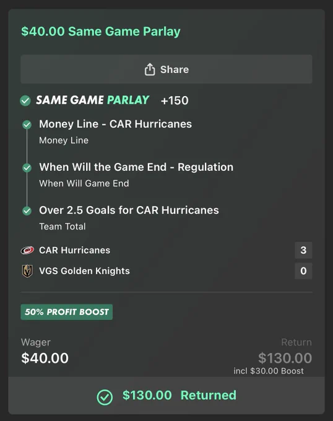Screen dimensions: 333x421
Task: Click the Over 2.5 Goals checkmark
Action: (x=27, y=210)
